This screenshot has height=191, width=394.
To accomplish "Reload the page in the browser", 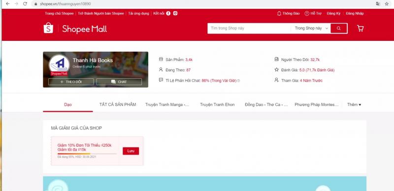I will tap(25, 4).
